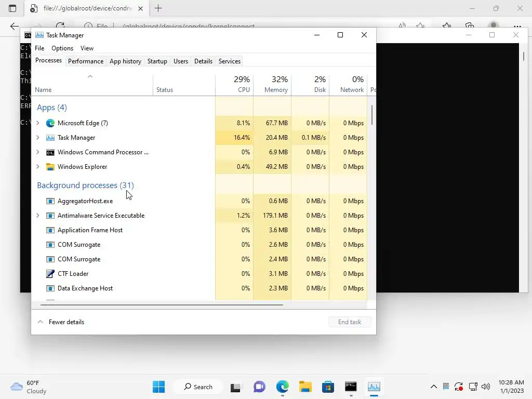The image size is (532, 399).
Task: Click the End task button
Action: pyautogui.click(x=350, y=322)
